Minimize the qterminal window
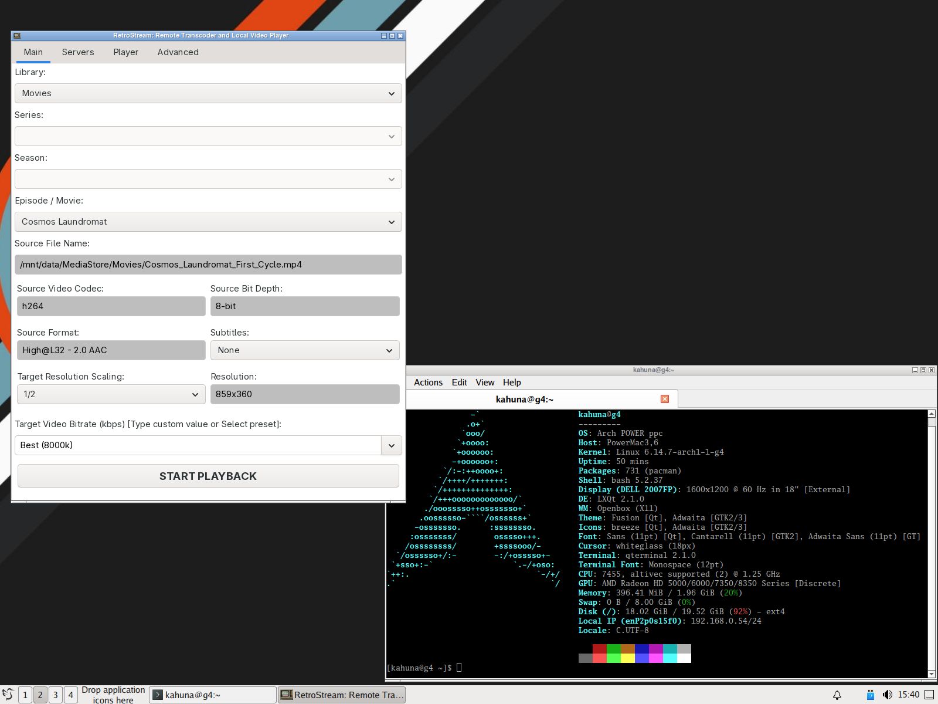 point(915,370)
